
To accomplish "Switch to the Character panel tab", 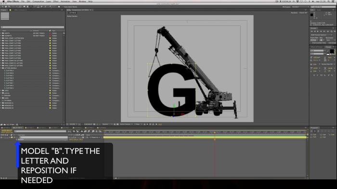I will [328, 47].
